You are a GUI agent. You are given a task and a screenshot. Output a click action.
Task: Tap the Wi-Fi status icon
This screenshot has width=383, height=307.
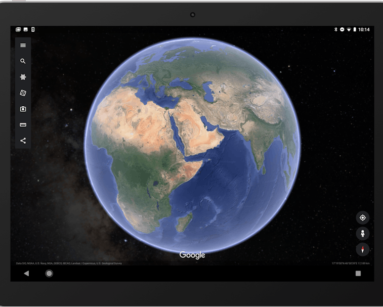[349, 30]
